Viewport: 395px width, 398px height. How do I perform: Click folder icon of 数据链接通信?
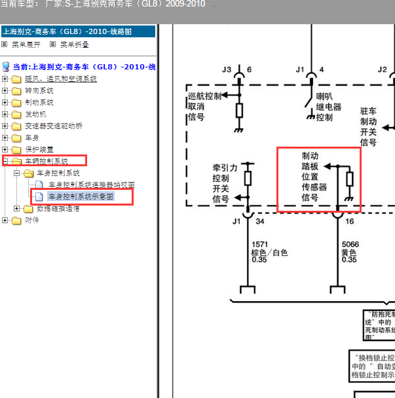pos(28,209)
